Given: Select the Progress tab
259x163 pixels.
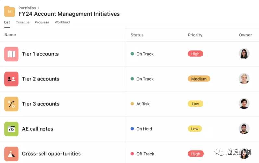Looking at the screenshot, I should tap(42, 22).
